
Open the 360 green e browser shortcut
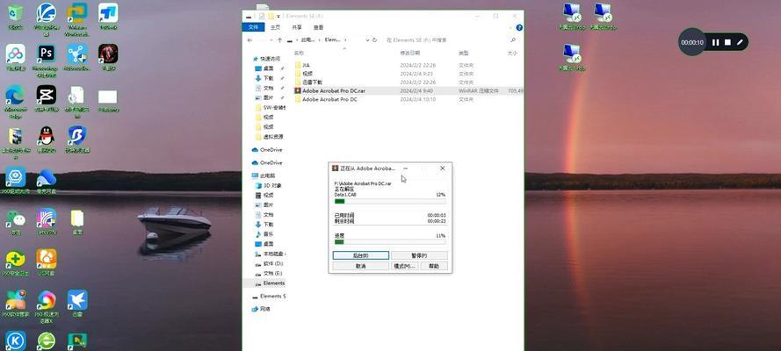click(x=46, y=341)
